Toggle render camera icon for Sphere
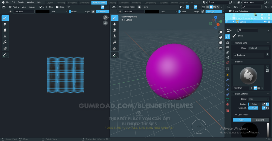The image size is (272, 141). click(x=269, y=22)
